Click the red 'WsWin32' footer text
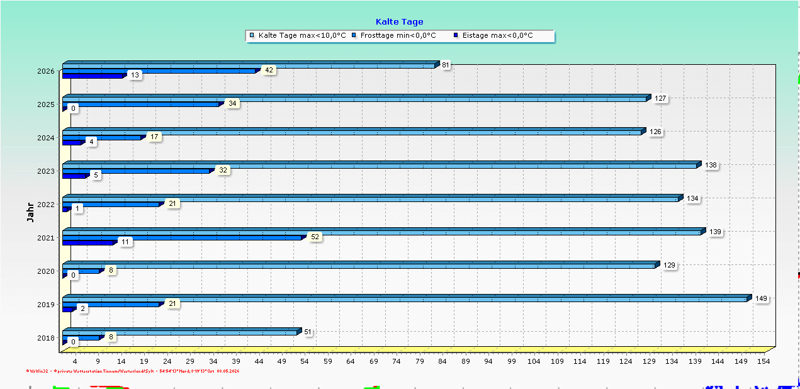The height and width of the screenshot is (389, 800). click(x=39, y=371)
